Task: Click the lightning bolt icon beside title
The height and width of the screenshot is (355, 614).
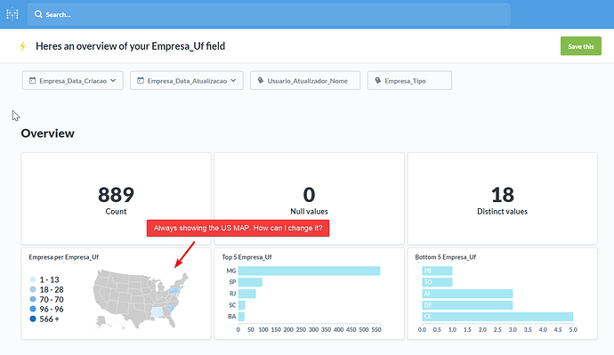Action: pyautogui.click(x=23, y=46)
